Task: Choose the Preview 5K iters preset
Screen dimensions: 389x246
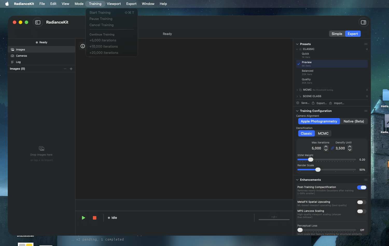Action: pyautogui.click(x=332, y=64)
